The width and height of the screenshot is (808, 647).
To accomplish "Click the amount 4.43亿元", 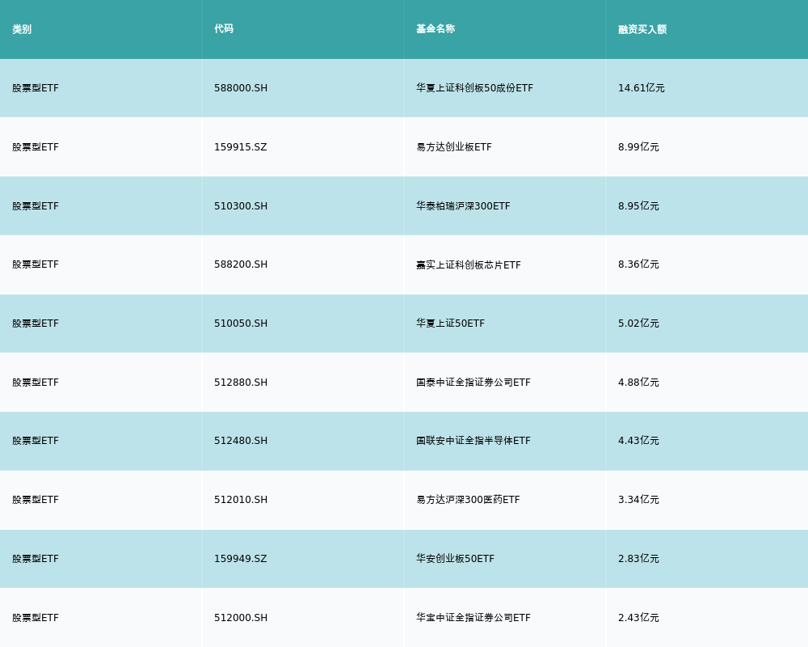I will pos(638,441).
